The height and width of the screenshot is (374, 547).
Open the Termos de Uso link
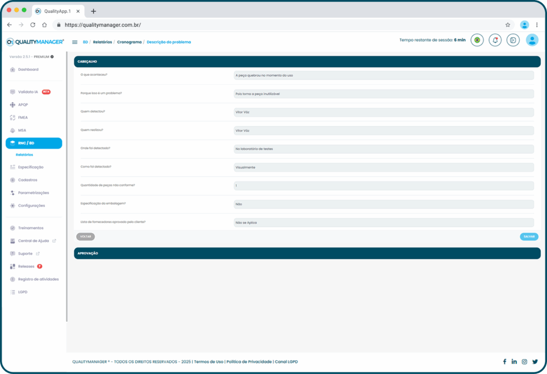(208, 362)
